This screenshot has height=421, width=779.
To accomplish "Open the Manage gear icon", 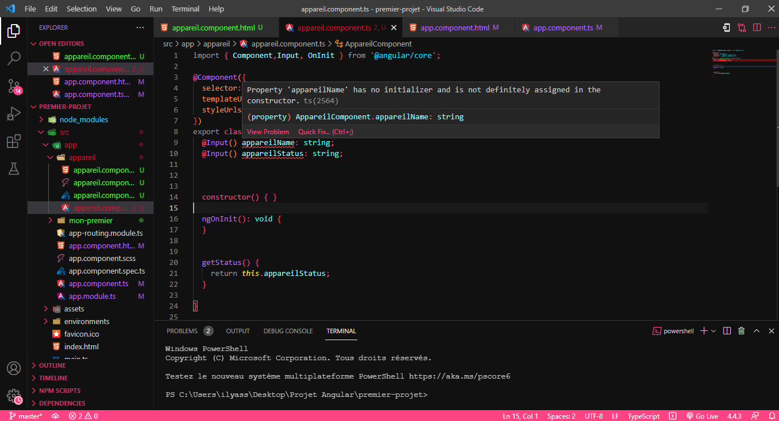I will (14, 396).
